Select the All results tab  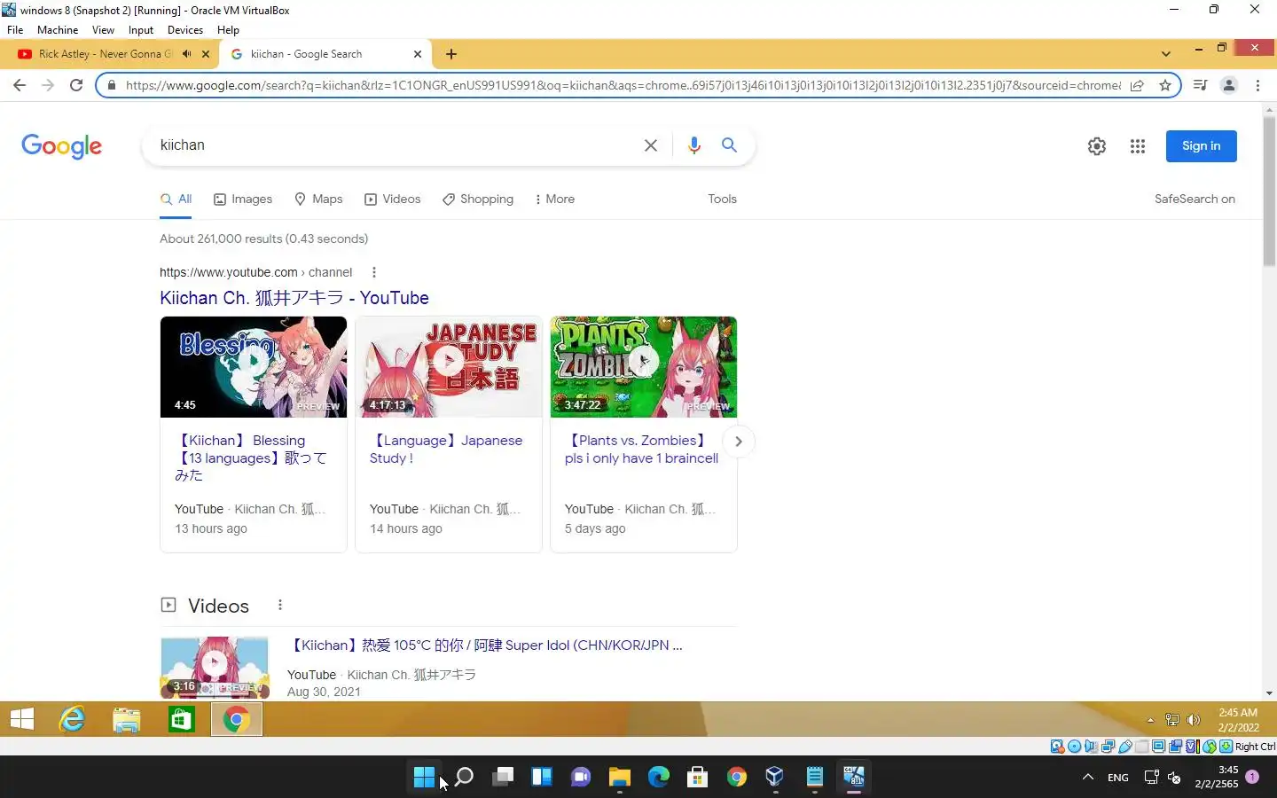[x=176, y=199]
